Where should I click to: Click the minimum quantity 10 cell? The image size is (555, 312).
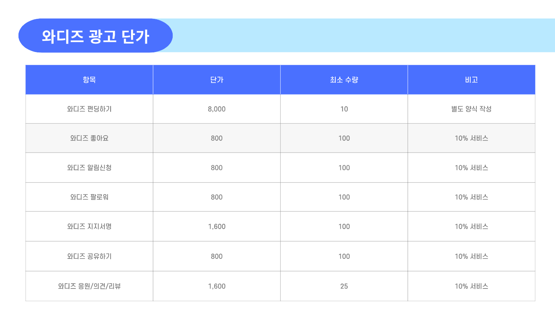tap(344, 109)
